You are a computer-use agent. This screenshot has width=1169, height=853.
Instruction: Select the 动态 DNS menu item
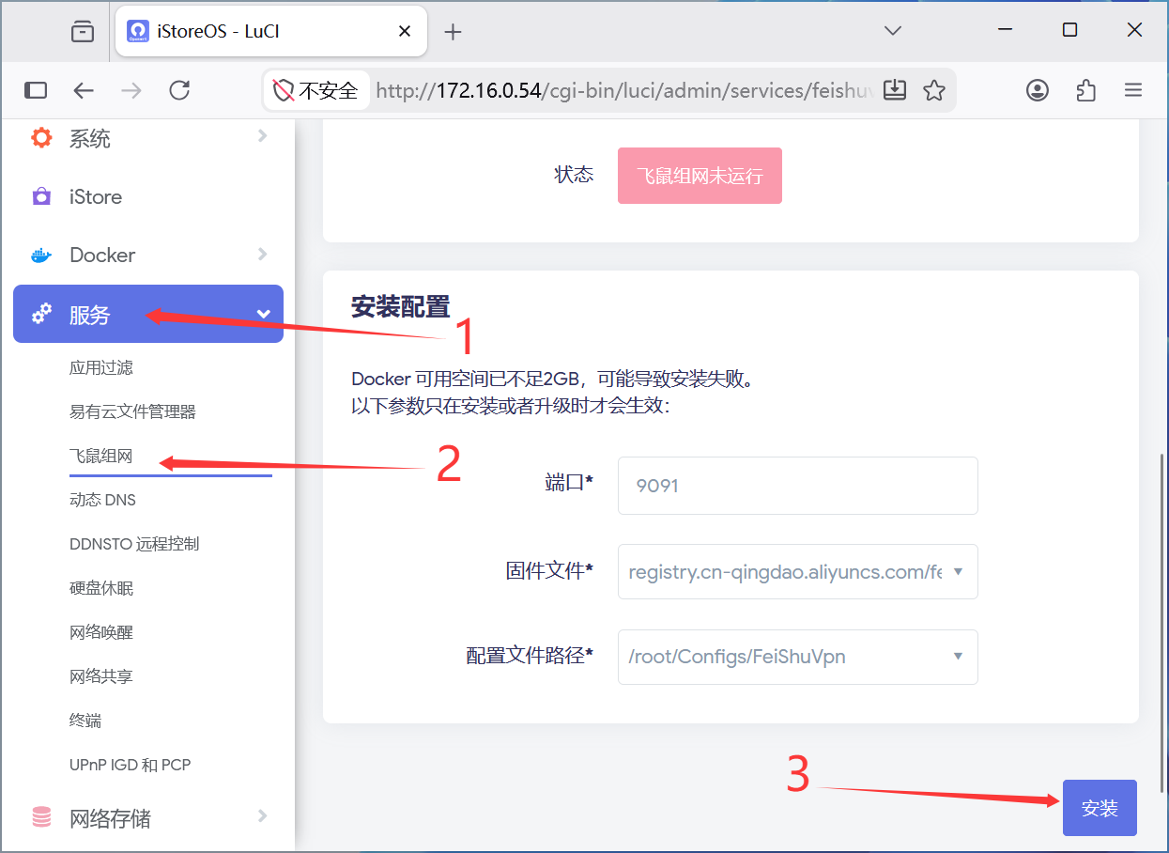102,500
